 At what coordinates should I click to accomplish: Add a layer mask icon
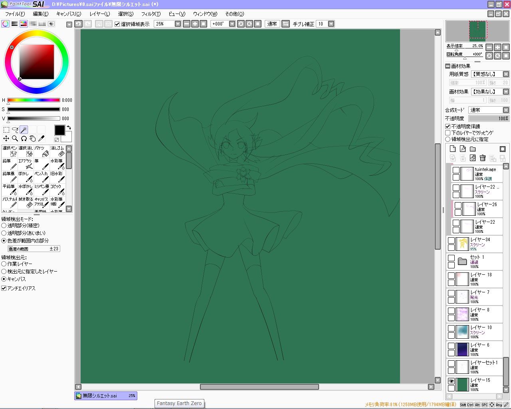503,149
